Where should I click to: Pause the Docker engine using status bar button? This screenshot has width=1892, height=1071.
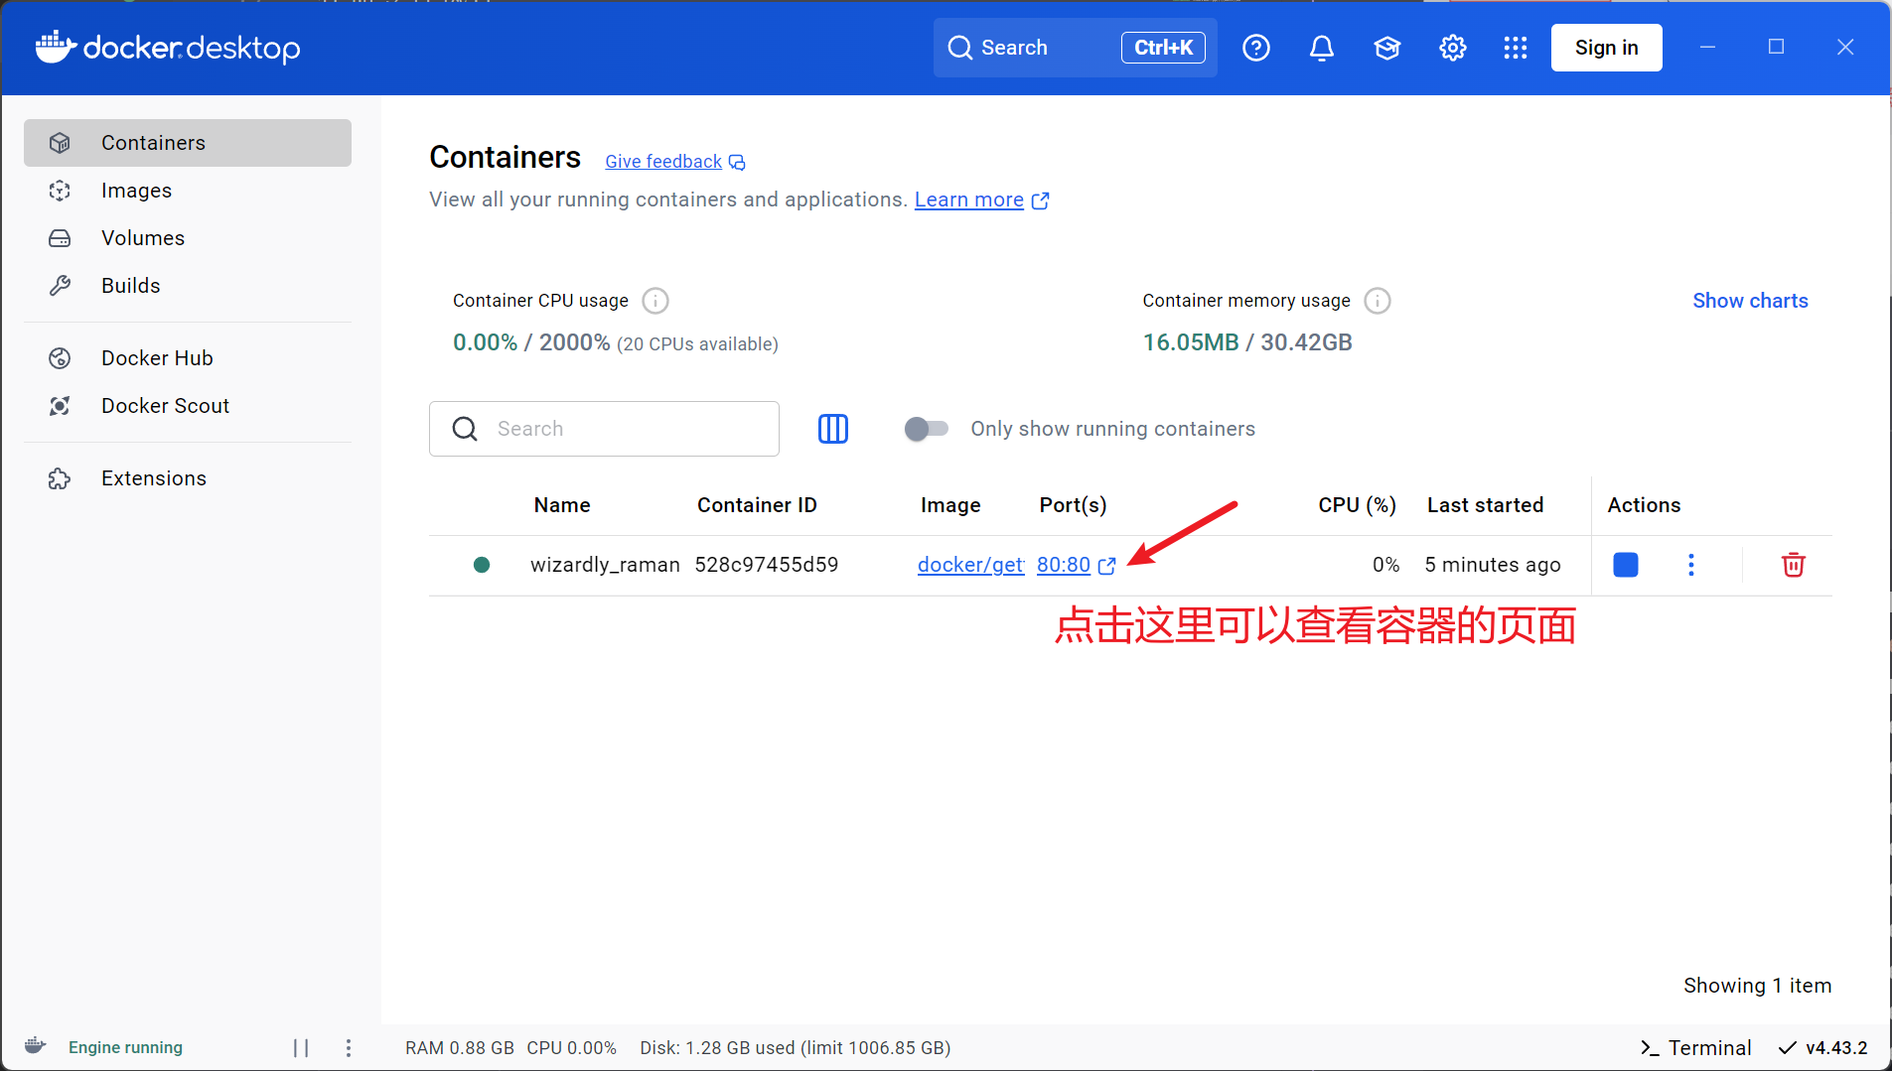click(301, 1047)
